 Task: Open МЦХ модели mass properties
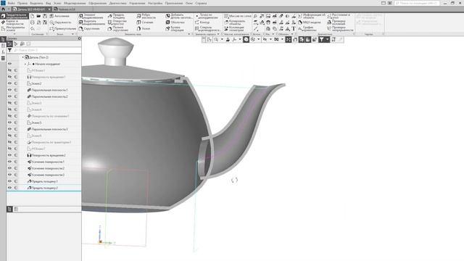click(310, 22)
